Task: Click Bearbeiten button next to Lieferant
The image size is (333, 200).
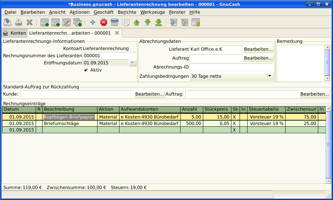Action: 258,49
